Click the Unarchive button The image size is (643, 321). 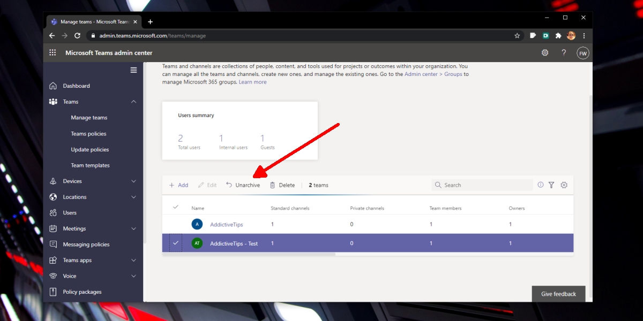click(243, 185)
